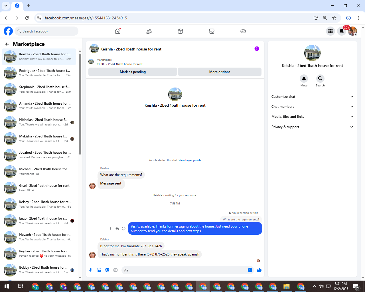The width and height of the screenshot is (365, 292).
Task: Open the notifications bell icon
Action: coord(341,31)
